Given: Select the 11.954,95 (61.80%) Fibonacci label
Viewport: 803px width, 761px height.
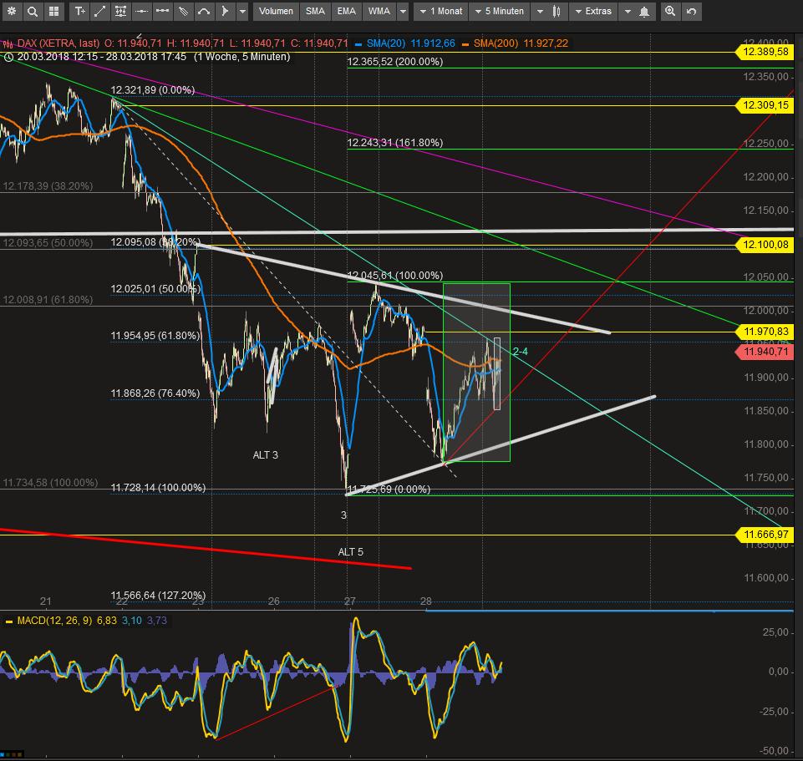Looking at the screenshot, I should click(x=155, y=336).
